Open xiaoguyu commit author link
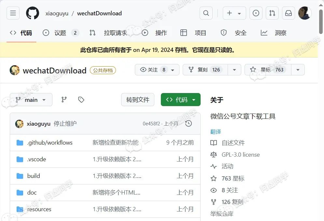Image resolution: width=324 pixels, height=221 pixels. (38, 124)
